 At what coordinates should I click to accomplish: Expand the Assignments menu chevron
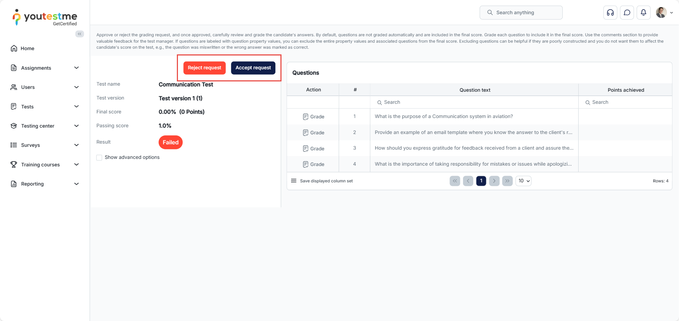[76, 68]
